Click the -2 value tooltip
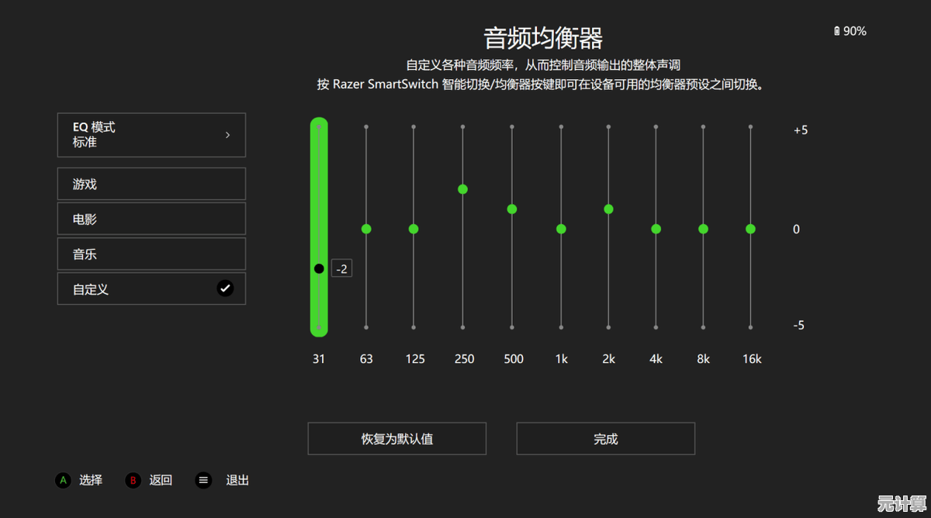 (x=341, y=268)
